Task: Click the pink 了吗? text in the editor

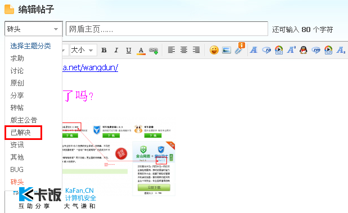Action: [78, 96]
